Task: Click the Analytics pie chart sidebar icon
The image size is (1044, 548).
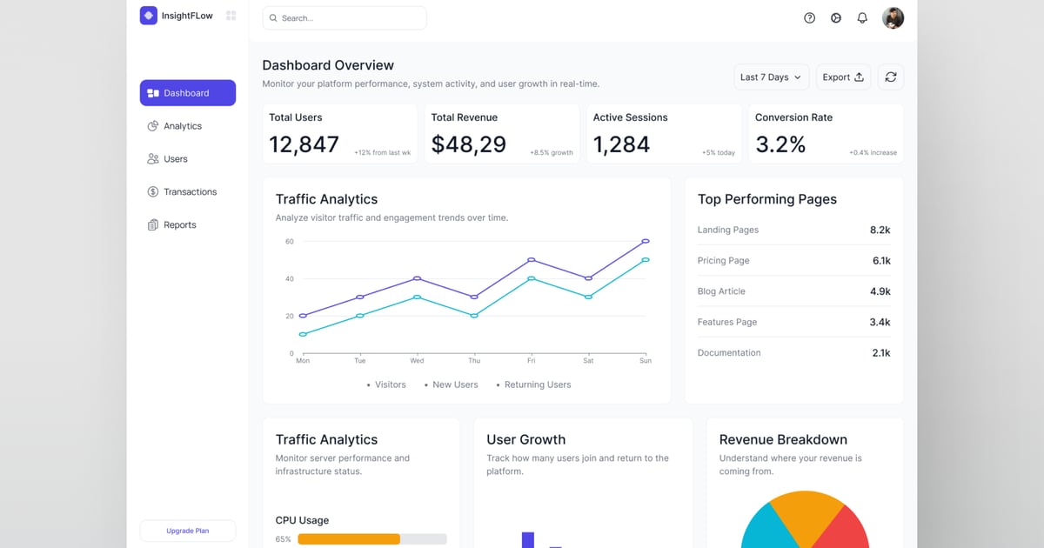Action: click(153, 126)
